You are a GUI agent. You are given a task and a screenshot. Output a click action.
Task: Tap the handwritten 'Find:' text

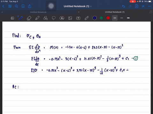coord(17,35)
